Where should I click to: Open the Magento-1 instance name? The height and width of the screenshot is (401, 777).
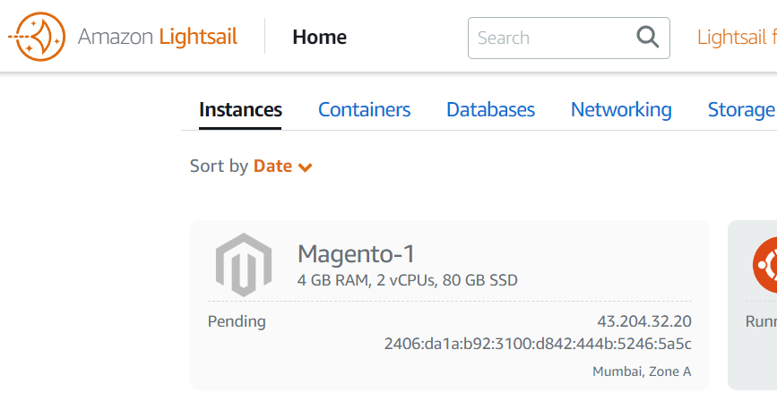coord(356,253)
